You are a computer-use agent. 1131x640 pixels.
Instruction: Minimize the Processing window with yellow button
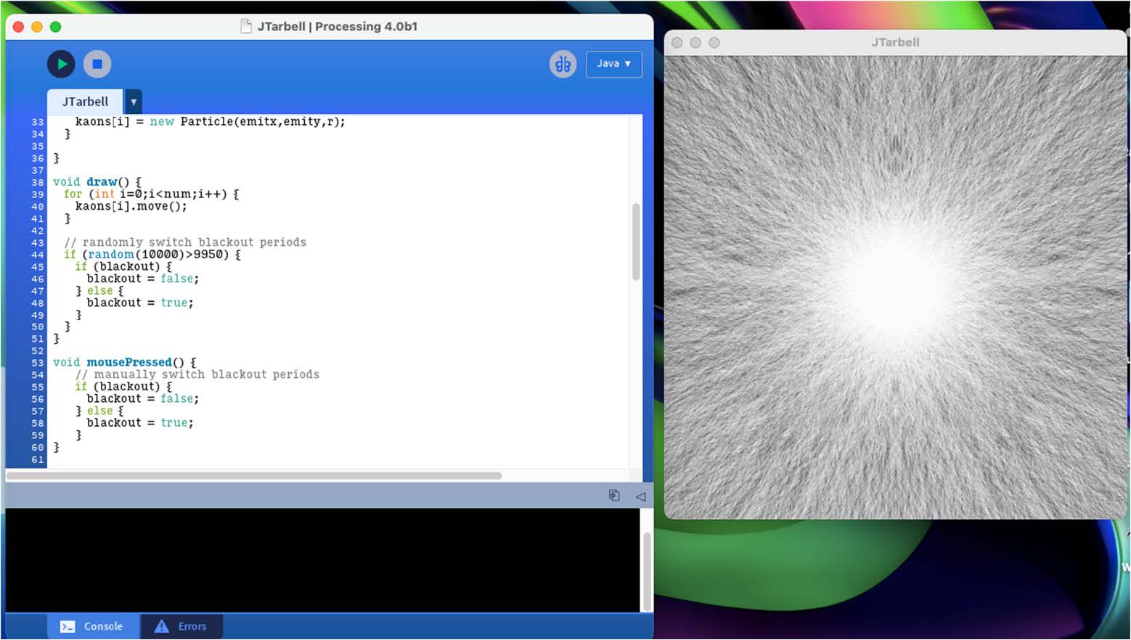pyautogui.click(x=37, y=27)
